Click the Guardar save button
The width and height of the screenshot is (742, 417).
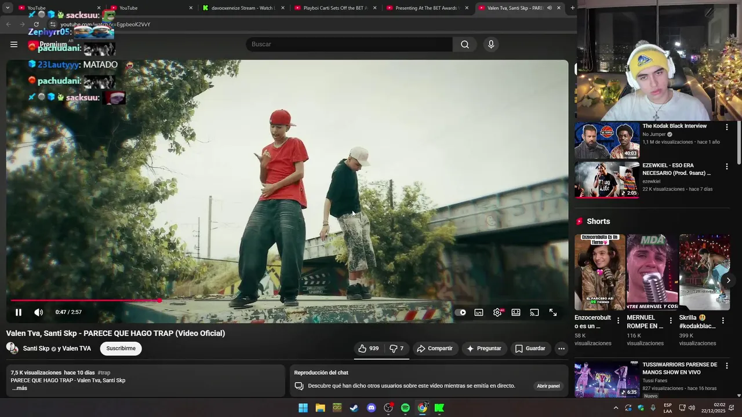530,348
